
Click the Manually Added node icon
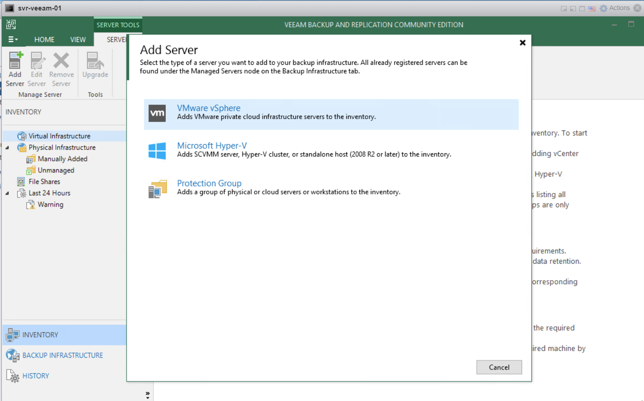coord(31,159)
